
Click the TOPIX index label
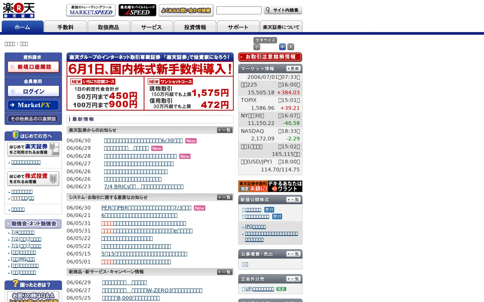(x=249, y=100)
